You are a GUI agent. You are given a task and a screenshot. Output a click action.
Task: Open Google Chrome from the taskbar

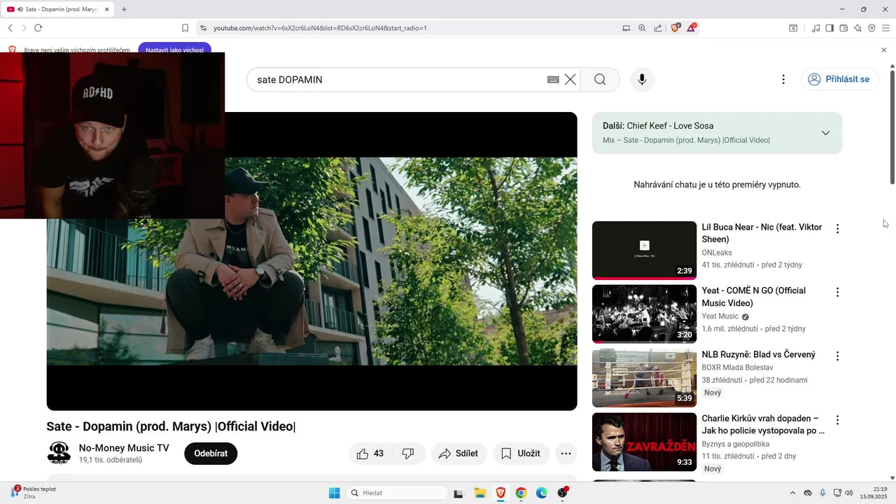coord(521,493)
